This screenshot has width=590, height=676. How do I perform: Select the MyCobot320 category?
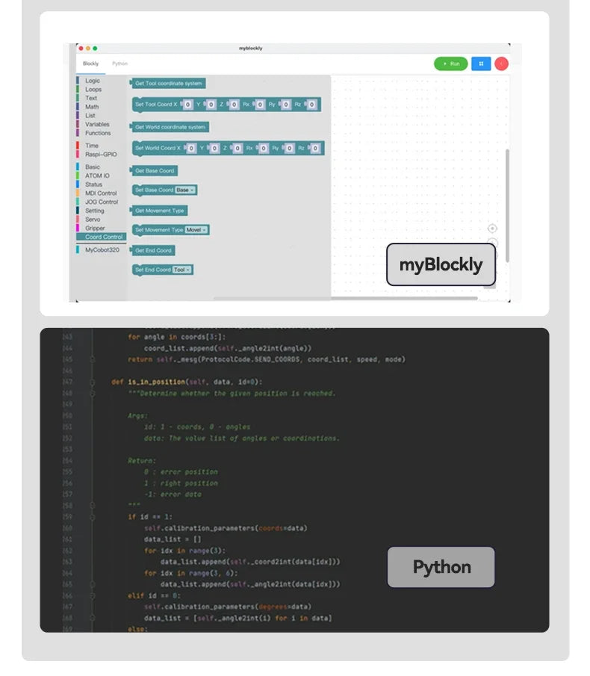[102, 249]
